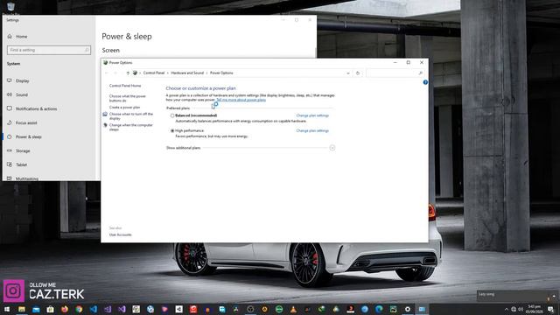Click the search magnifier in Find a setting
The width and height of the screenshot is (560, 315).
coord(87,50)
